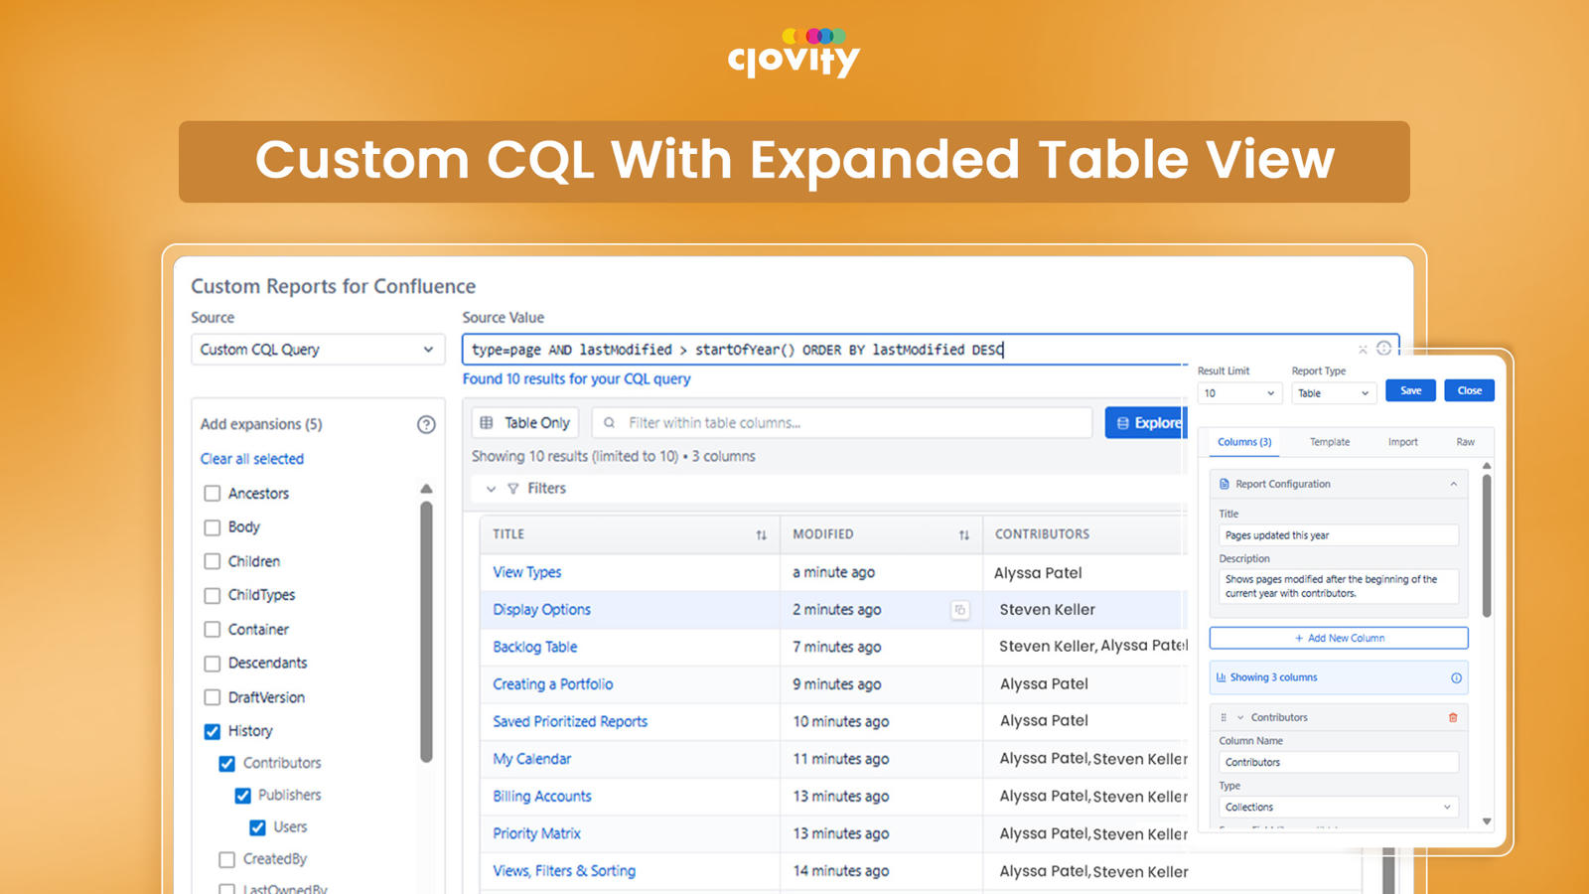Uncheck the Publishers checkbox

(242, 796)
